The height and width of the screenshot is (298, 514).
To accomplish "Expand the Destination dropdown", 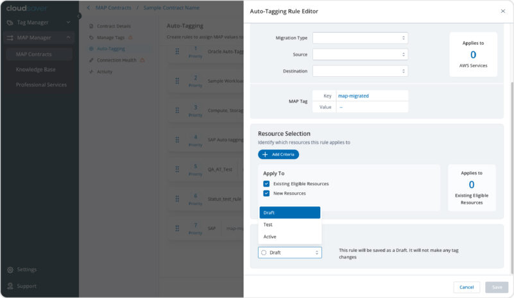I will 360,71.
